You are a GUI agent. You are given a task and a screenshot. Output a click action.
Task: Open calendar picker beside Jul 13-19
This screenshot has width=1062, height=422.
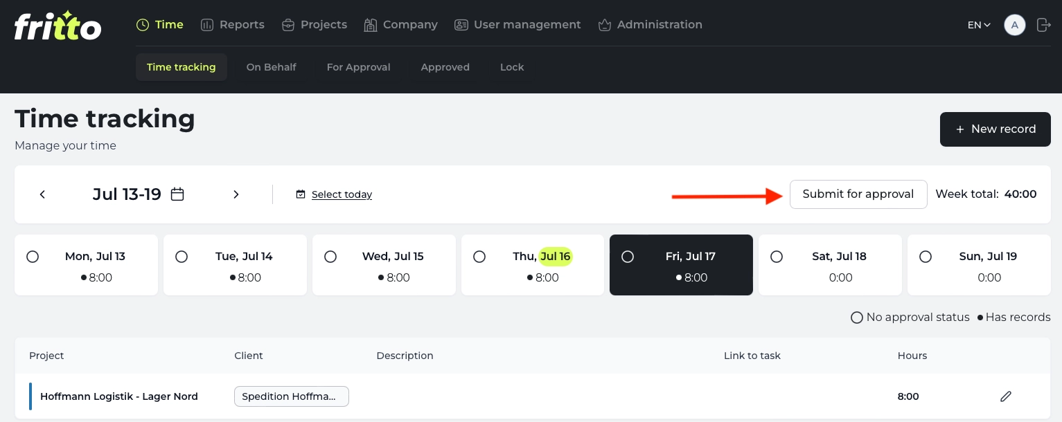177,194
